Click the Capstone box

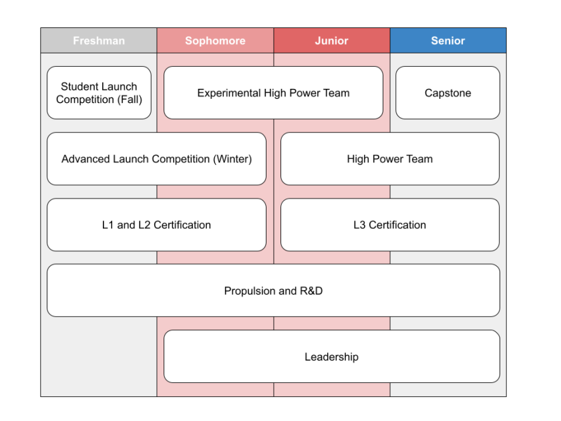[447, 93]
